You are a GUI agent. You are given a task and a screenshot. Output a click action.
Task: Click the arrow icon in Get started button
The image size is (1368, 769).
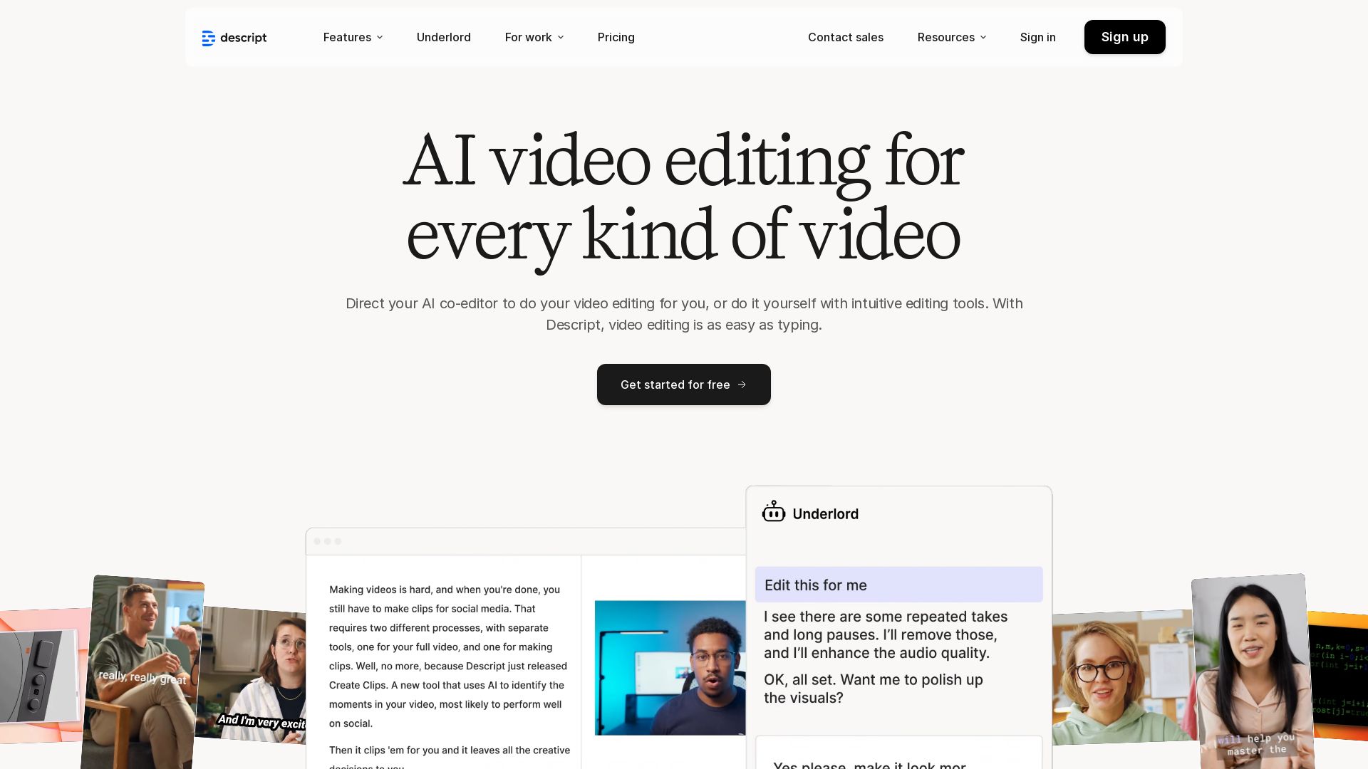[x=742, y=384]
